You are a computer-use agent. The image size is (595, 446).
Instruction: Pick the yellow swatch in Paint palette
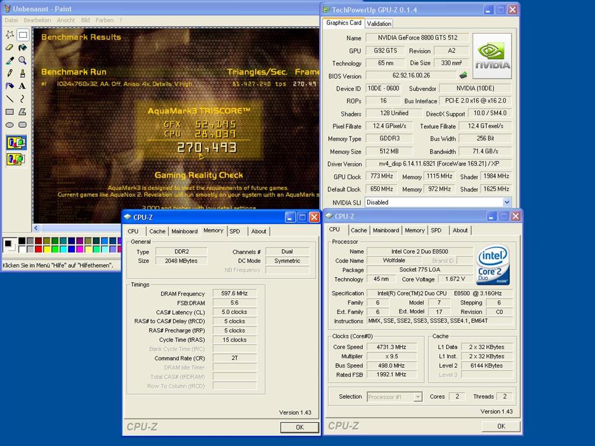point(46,249)
